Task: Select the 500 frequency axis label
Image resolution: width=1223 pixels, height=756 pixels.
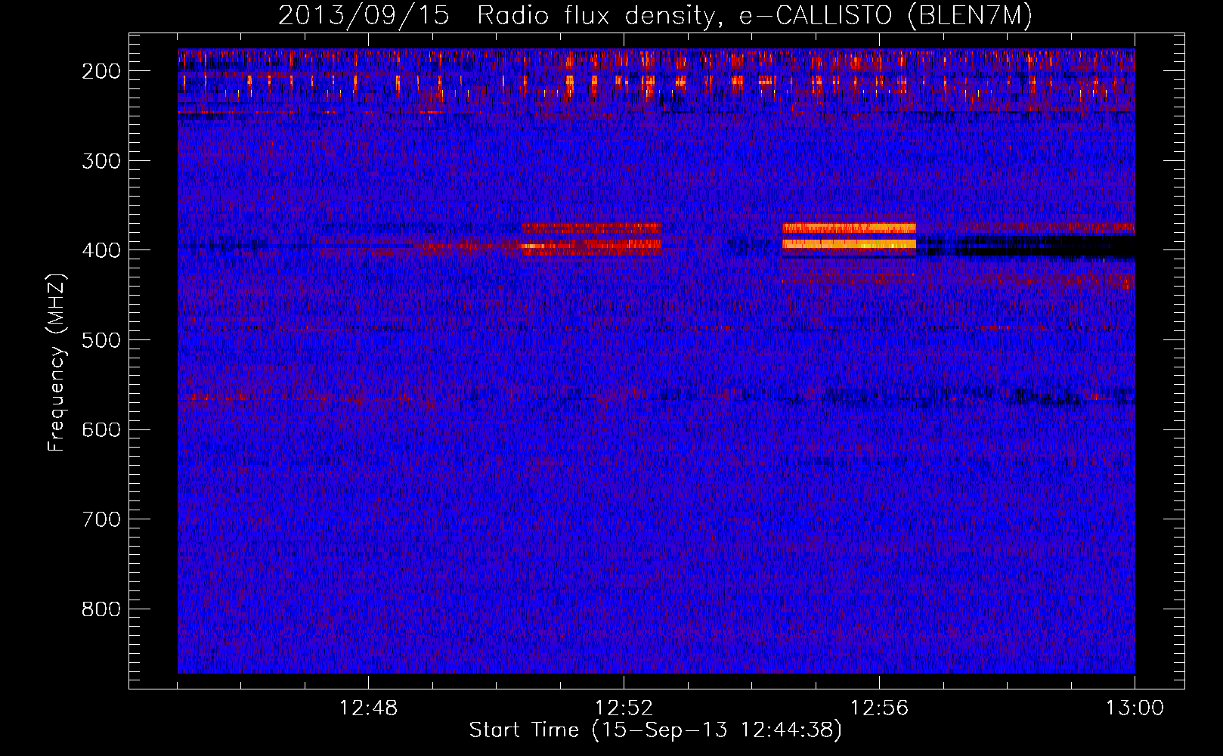Action: click(101, 340)
